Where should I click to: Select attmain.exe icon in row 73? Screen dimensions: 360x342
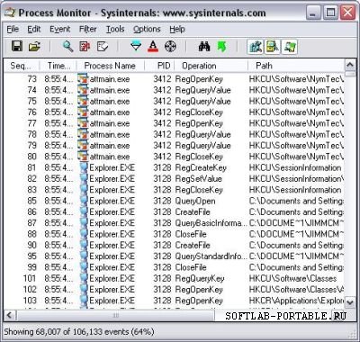point(83,79)
